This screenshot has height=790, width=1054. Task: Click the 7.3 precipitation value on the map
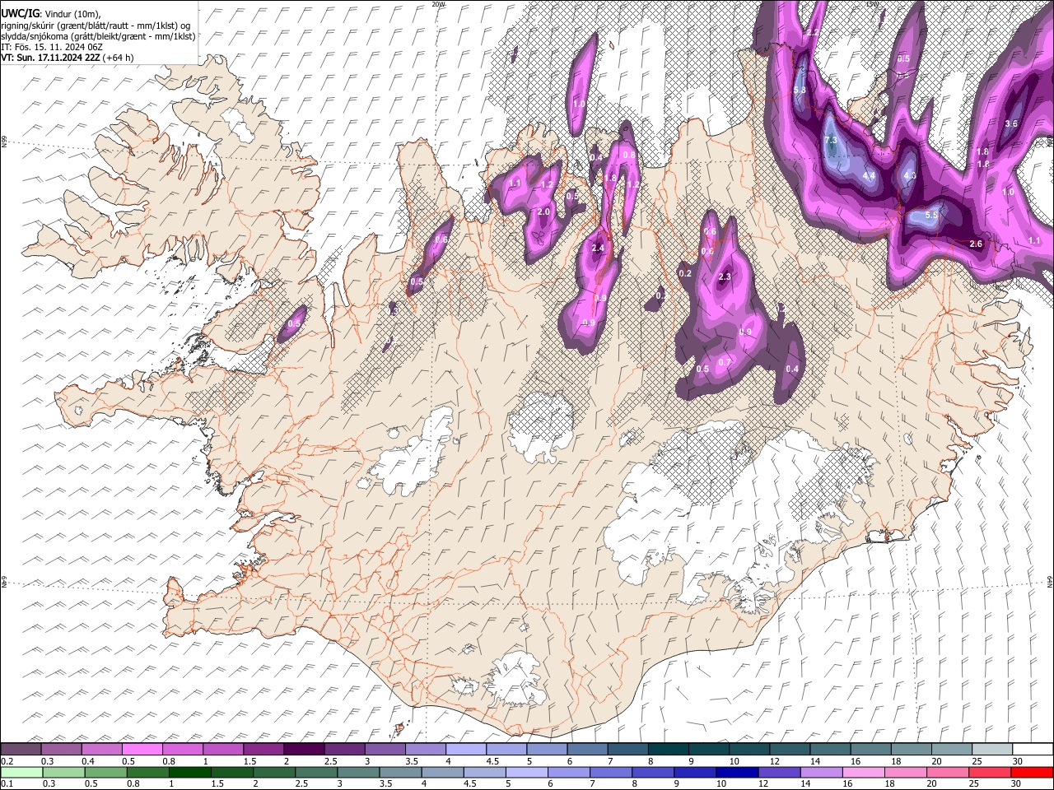[830, 141]
